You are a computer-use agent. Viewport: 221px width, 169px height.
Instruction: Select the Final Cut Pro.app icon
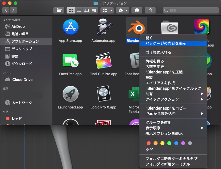pyautogui.click(x=104, y=61)
